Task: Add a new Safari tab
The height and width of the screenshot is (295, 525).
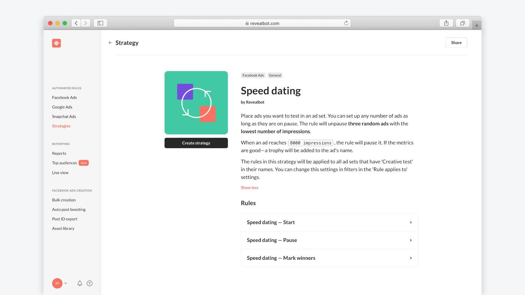Action: (x=477, y=25)
